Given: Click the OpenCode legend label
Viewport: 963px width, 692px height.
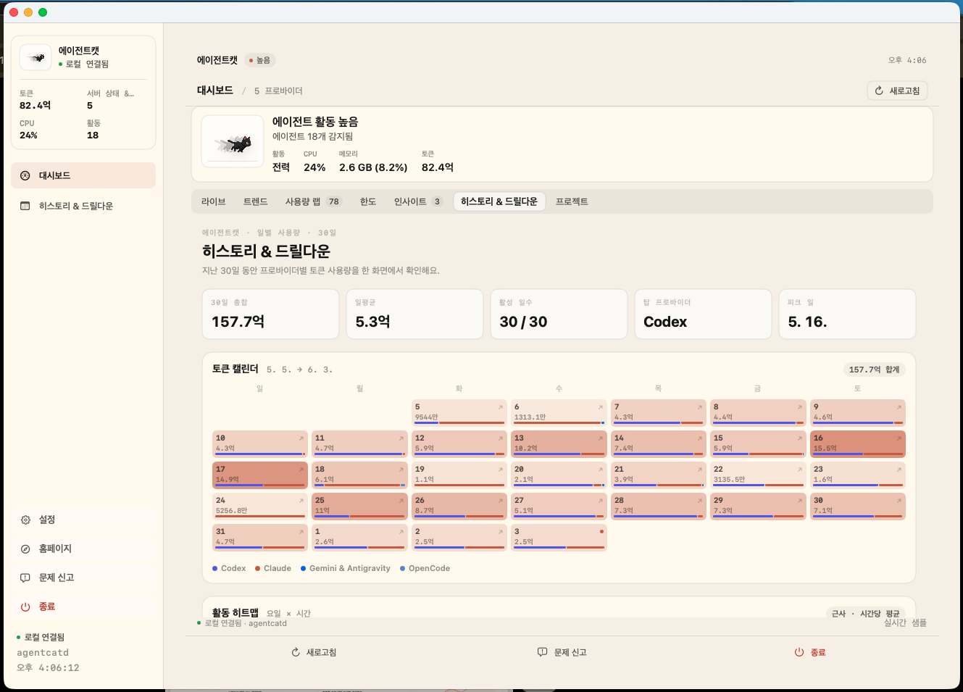Looking at the screenshot, I should [429, 569].
